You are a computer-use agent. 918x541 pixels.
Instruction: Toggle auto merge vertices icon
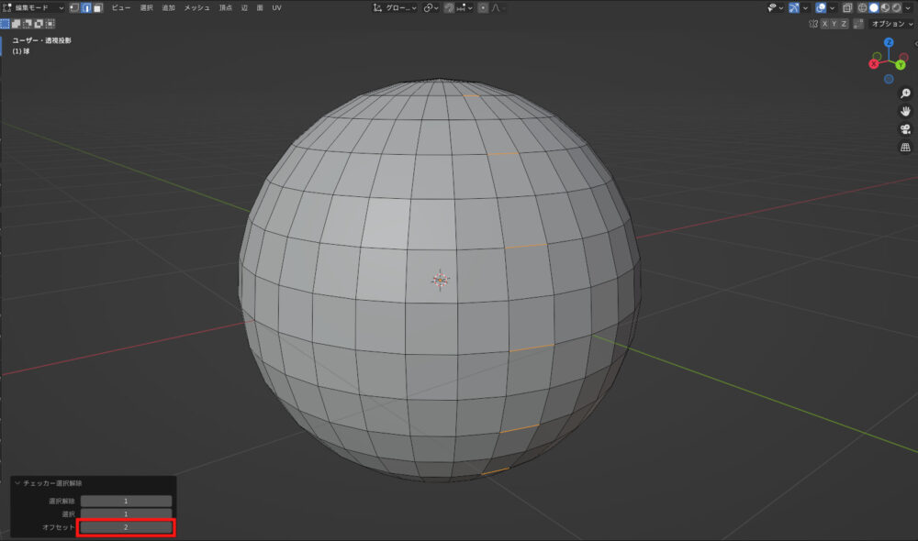[x=858, y=24]
